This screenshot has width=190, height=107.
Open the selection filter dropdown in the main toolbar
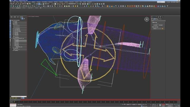(24, 4)
